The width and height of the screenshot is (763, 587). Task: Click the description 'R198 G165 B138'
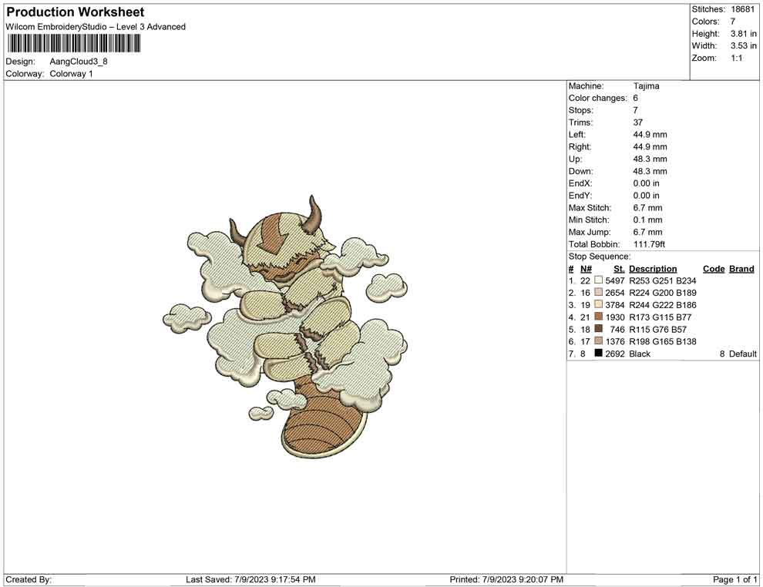point(663,341)
